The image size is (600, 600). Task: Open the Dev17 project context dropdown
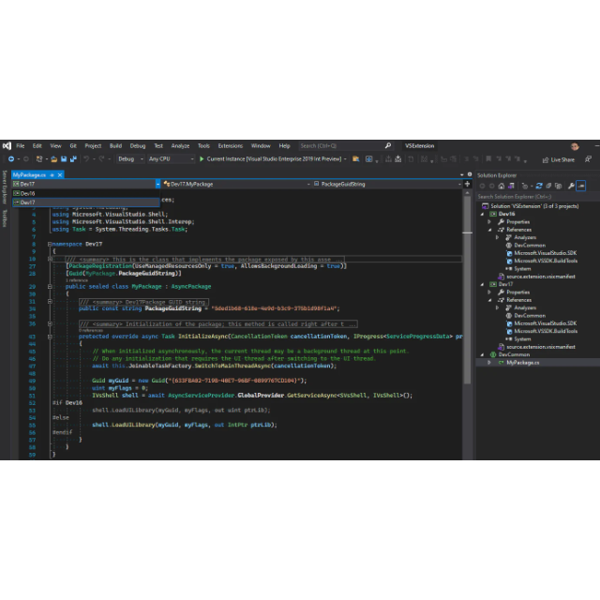86,184
